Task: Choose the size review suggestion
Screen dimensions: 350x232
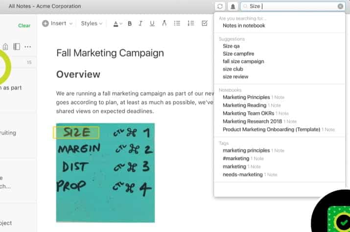Action: pyautogui.click(x=235, y=76)
